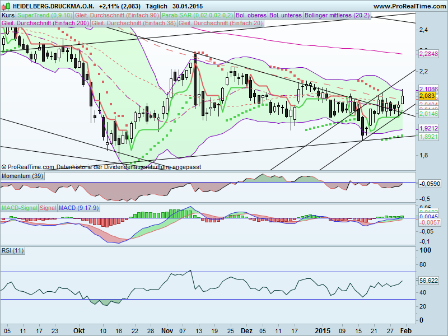Click the www.ProRealTime.com link
The image size is (448, 336).
(409, 6)
